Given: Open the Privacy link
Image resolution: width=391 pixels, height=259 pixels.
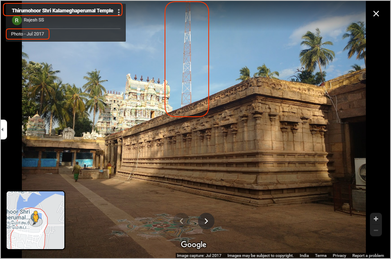Looking at the screenshot, I should tap(339, 256).
